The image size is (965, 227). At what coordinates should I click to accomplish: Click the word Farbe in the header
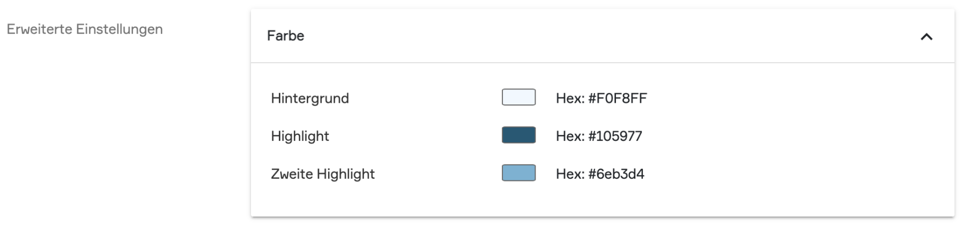coord(286,36)
